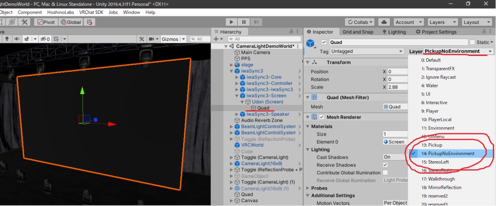This screenshot has width=496, height=206.
Task: Click the cloud services icon
Action: pos(384,22)
